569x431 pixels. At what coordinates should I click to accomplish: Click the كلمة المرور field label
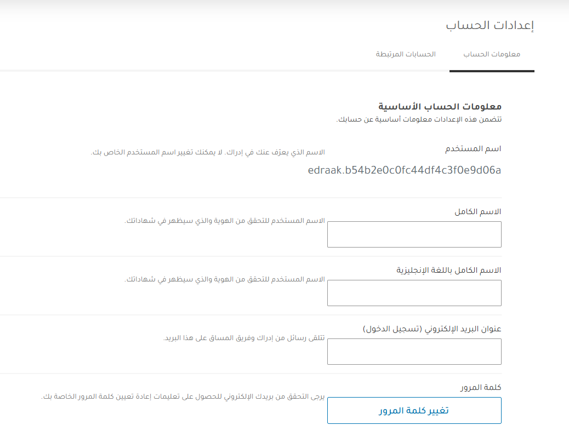click(481, 387)
